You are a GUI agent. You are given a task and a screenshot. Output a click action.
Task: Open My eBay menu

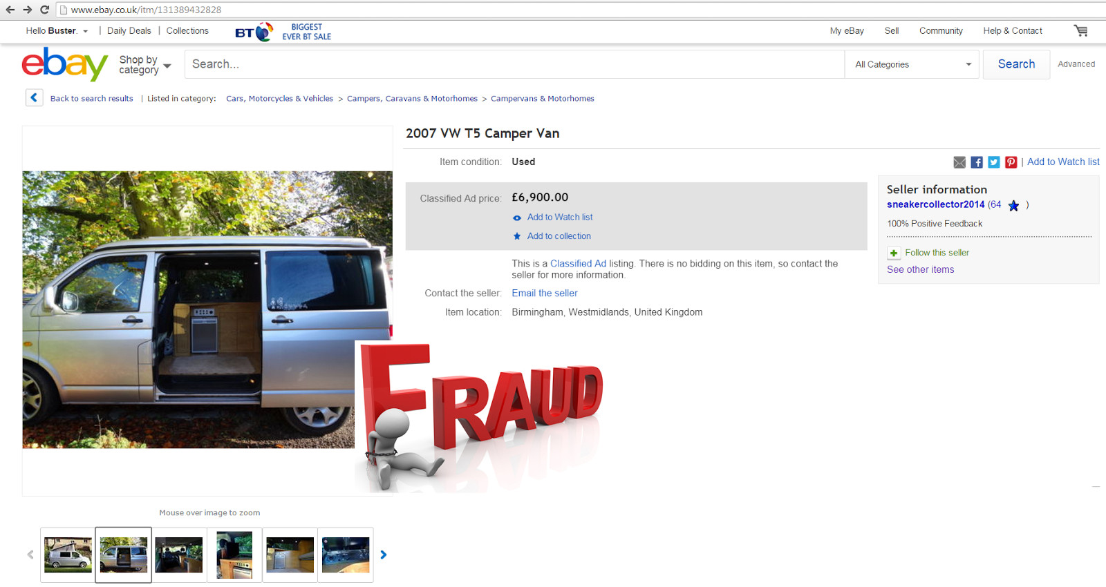(x=847, y=30)
